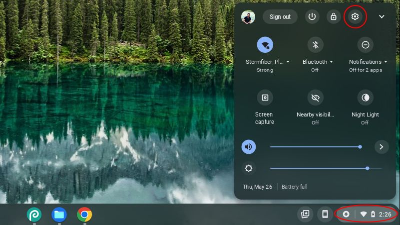Click the Off for 2 apps text
Image resolution: width=400 pixels, height=225 pixels.
pyautogui.click(x=366, y=70)
